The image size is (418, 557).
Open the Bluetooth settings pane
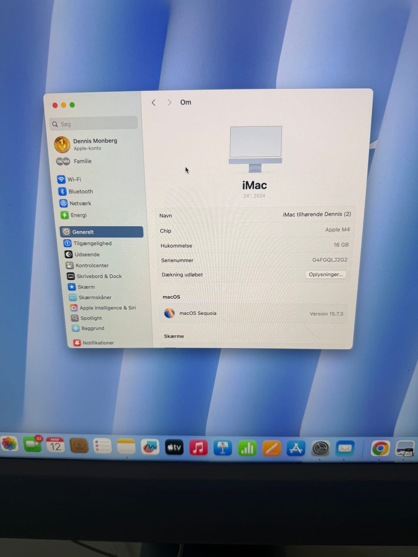(76, 191)
